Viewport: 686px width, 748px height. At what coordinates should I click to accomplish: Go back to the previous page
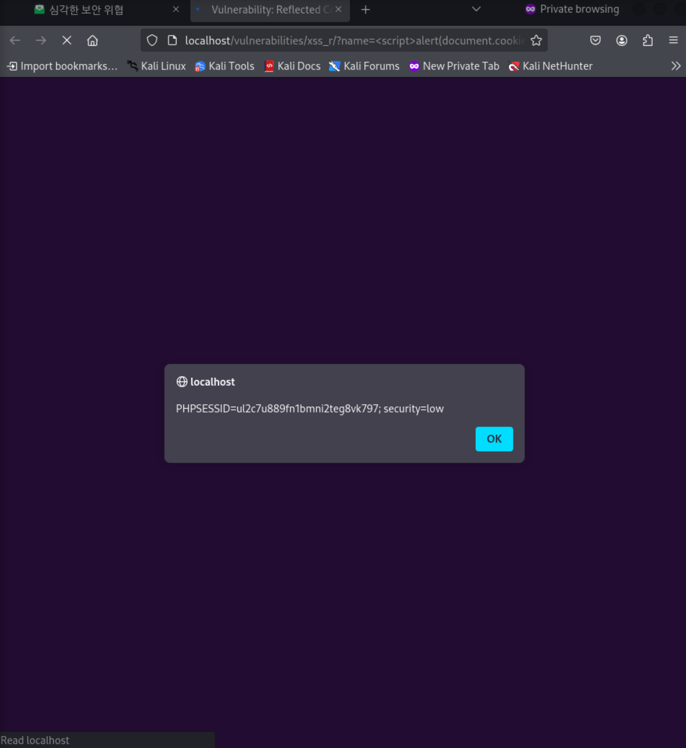[x=15, y=41]
